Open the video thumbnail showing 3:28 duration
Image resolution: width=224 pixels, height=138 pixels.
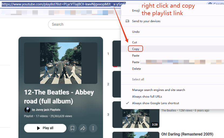[x=136, y=115]
